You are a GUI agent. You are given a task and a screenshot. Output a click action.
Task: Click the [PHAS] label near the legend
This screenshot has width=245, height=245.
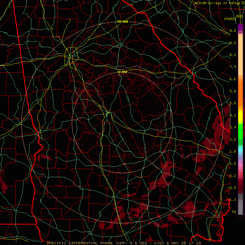(x=230, y=19)
